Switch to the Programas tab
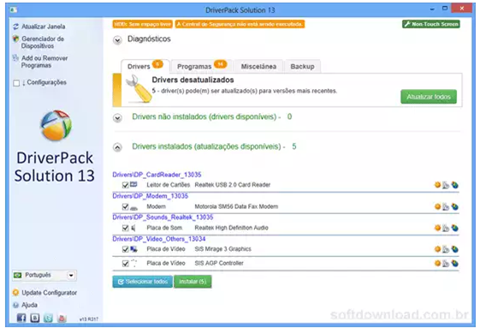480x334 pixels. coord(202,66)
